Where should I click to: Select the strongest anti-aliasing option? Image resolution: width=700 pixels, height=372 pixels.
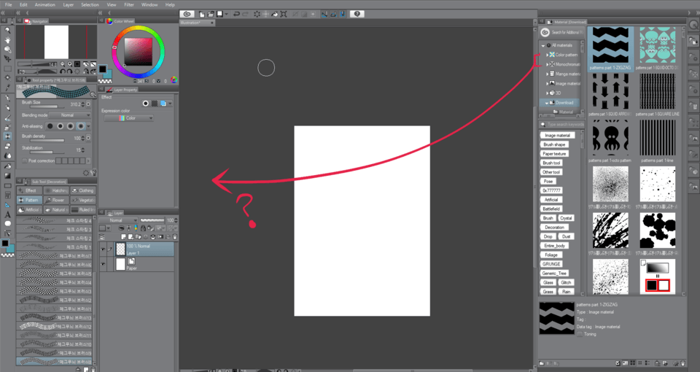80,126
